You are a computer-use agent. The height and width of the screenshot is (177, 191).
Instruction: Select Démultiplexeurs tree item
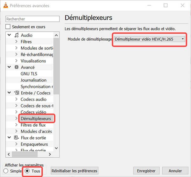click(x=36, y=119)
